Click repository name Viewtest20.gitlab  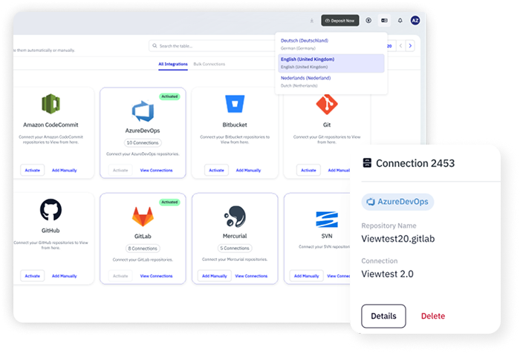(398, 239)
